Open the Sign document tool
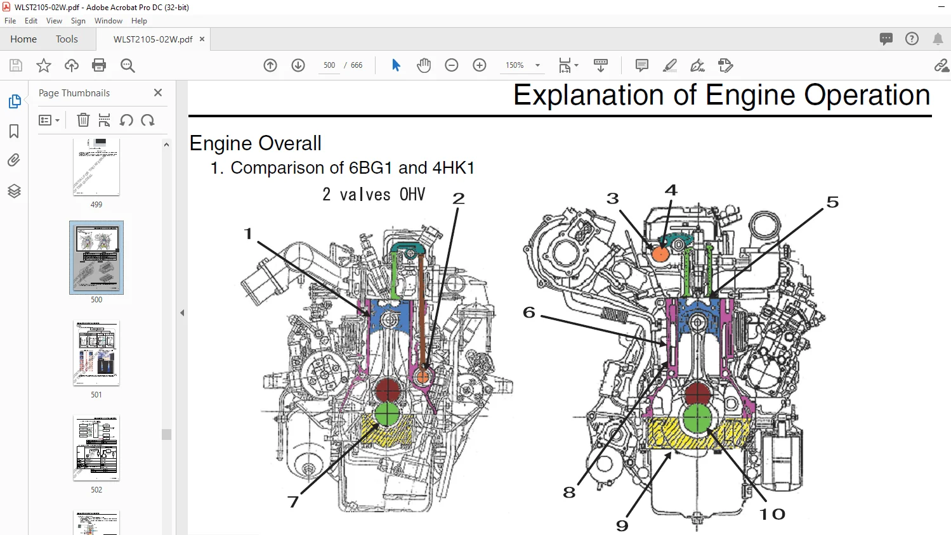This screenshot has height=535, width=951. [x=697, y=65]
